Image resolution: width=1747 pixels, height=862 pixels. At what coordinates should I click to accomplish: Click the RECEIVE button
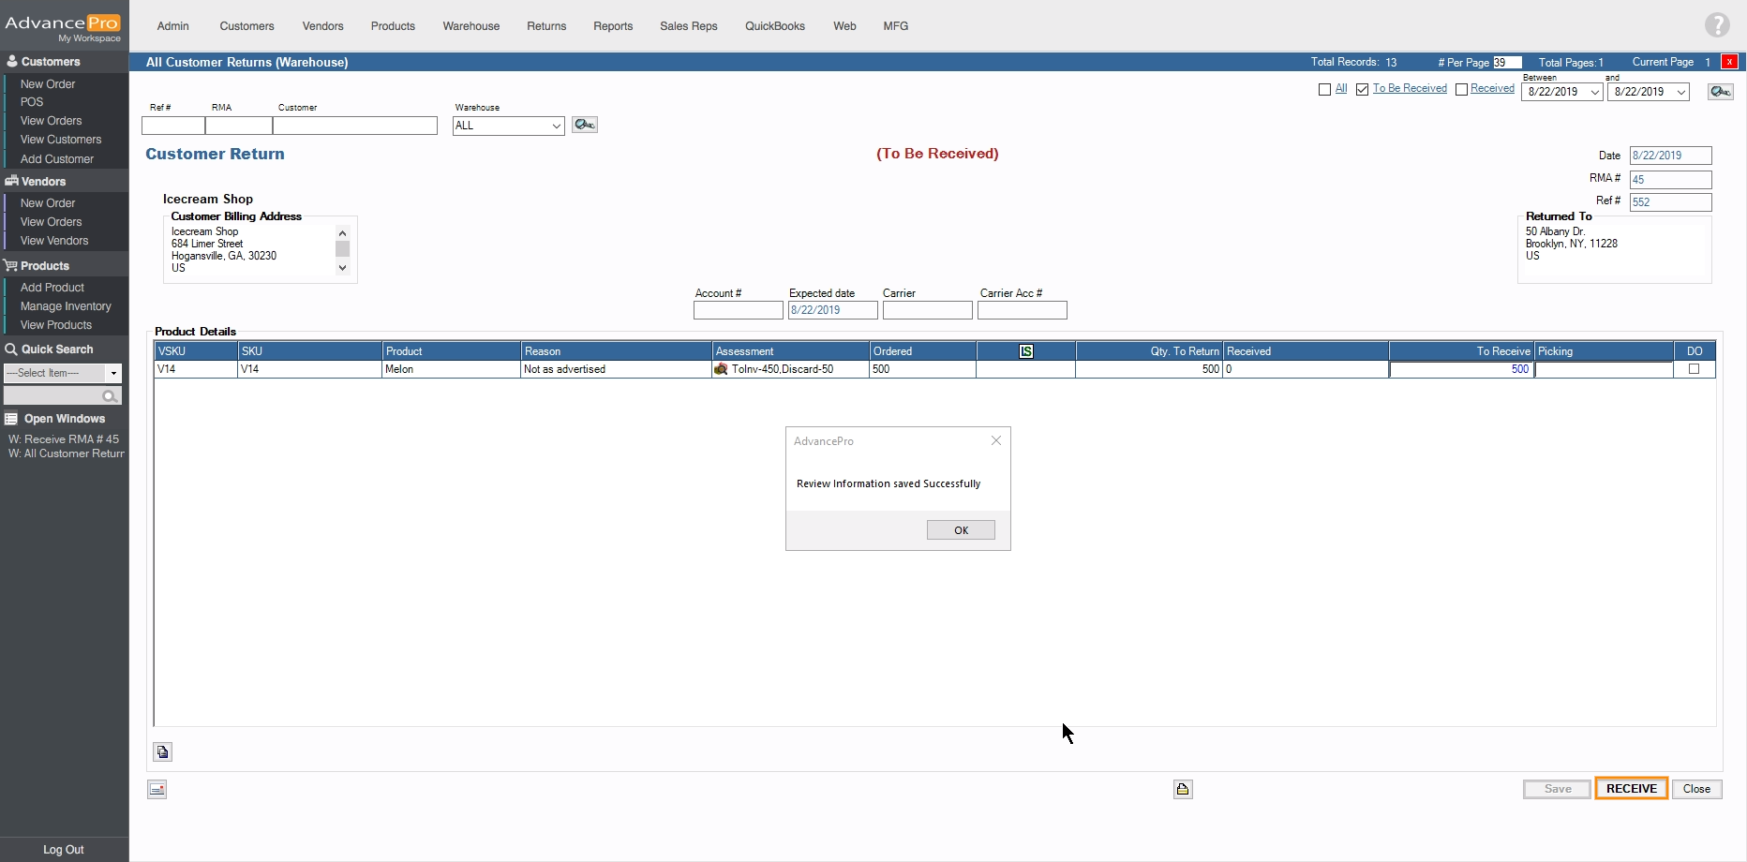click(x=1631, y=789)
